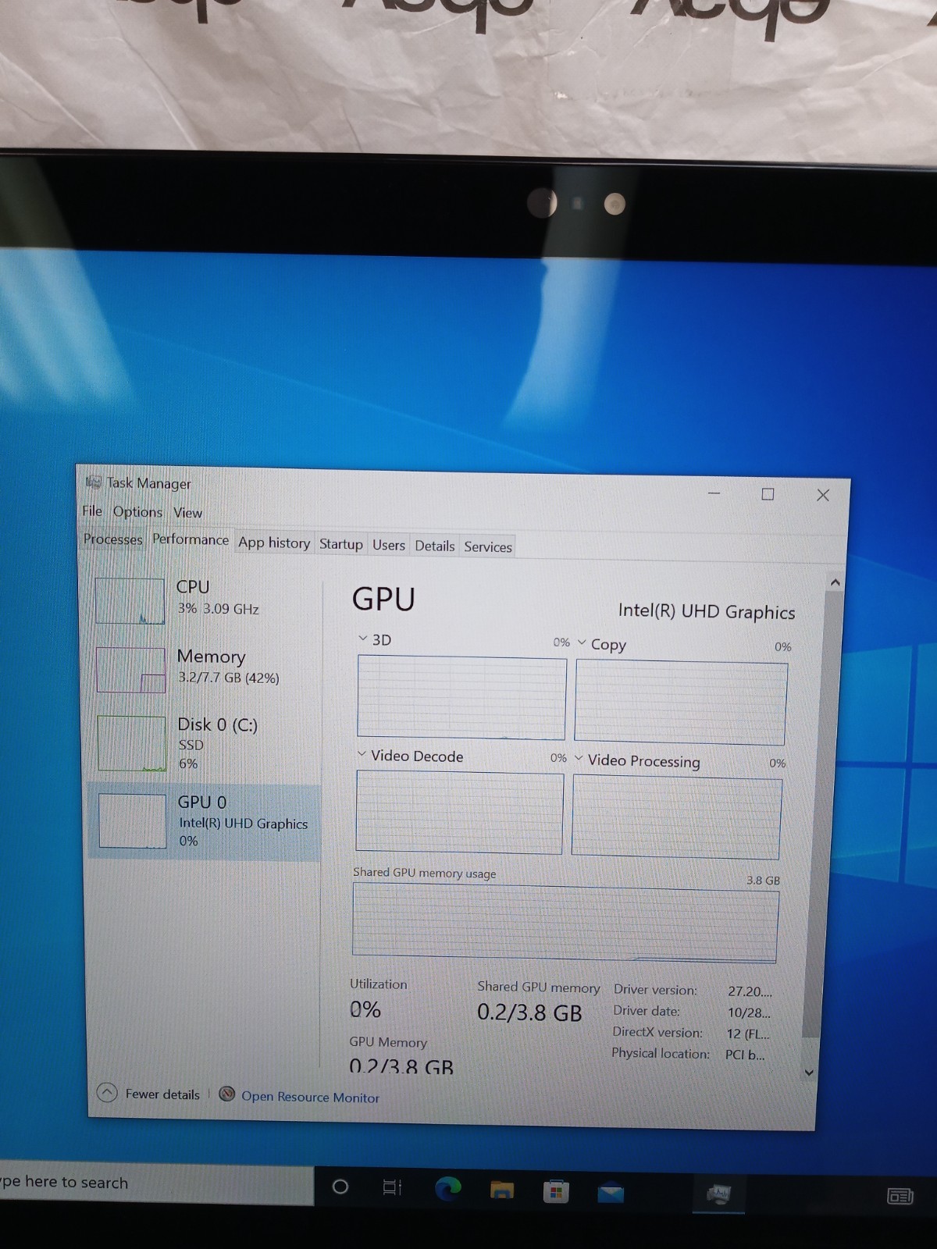The height and width of the screenshot is (1249, 937).
Task: Click the Driver version 27.20... value
Action: coord(750,991)
